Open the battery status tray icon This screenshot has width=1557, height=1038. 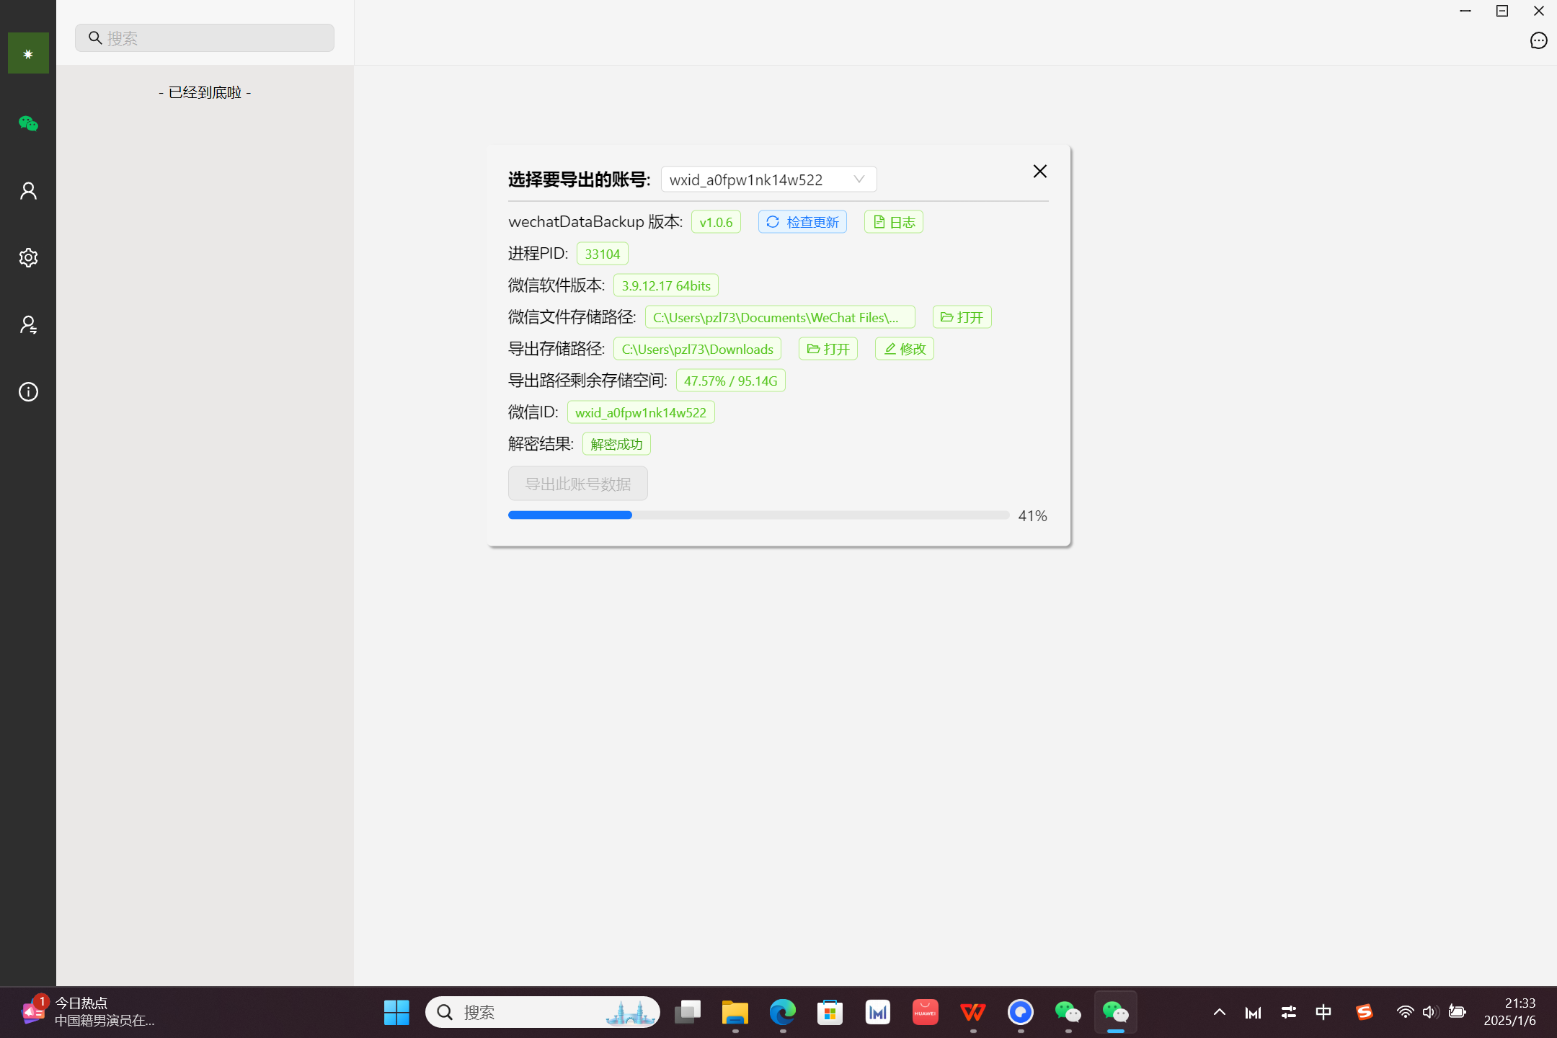(x=1457, y=1012)
